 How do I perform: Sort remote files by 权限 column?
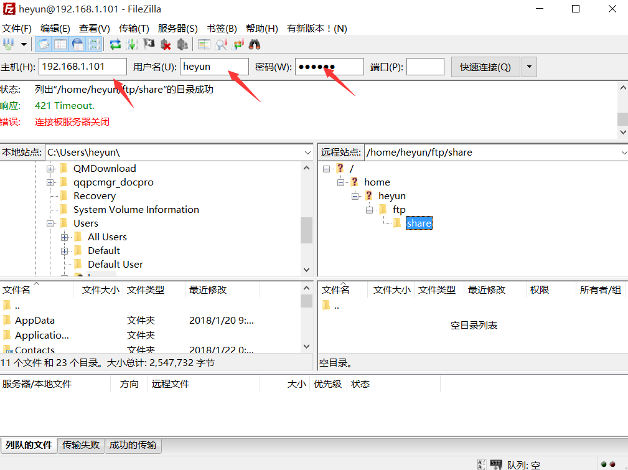click(550, 289)
